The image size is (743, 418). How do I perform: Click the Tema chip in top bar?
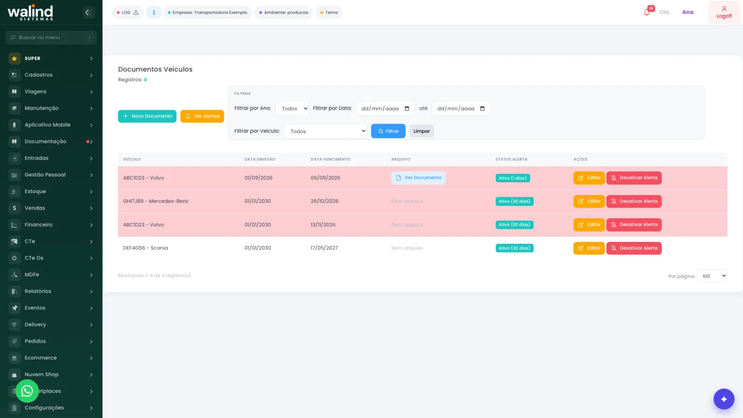tap(329, 13)
